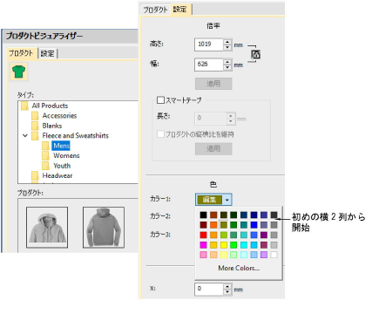The width and height of the screenshot is (372, 314).
Task: Select the Blanks tree item
Action: point(52,126)
